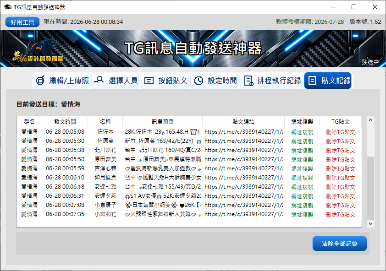Click the 現在時間 clock text

pyautogui.click(x=83, y=22)
